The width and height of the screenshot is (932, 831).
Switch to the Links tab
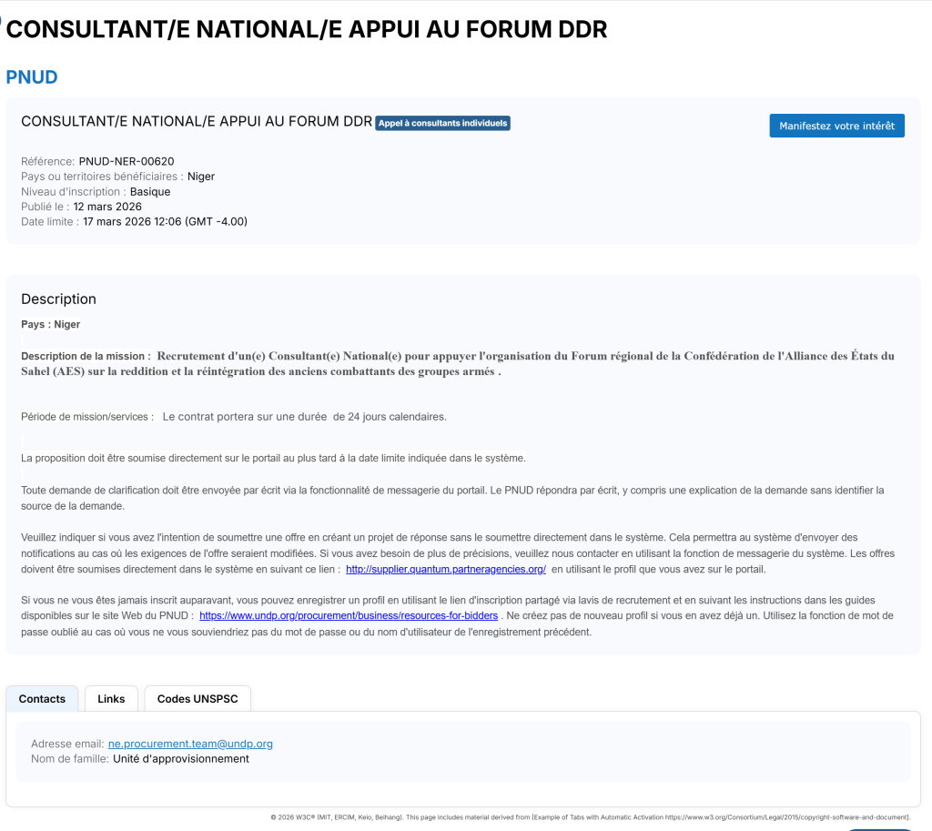(111, 699)
